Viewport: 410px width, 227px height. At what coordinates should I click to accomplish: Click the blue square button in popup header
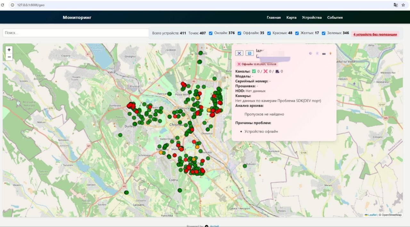[x=250, y=53]
